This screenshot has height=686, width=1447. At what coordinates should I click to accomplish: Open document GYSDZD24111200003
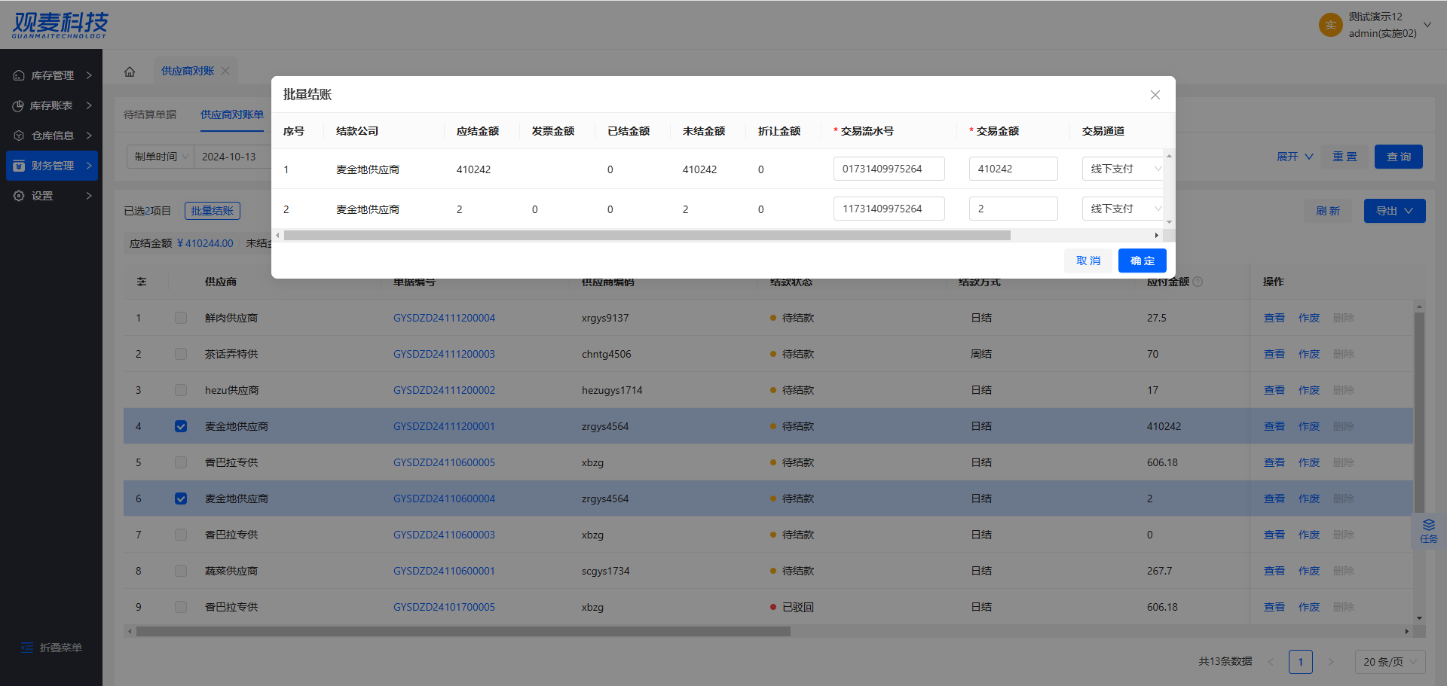tap(444, 354)
